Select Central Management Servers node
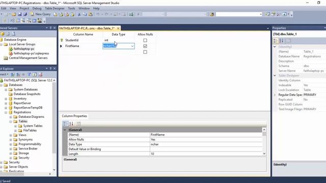 [28, 58]
